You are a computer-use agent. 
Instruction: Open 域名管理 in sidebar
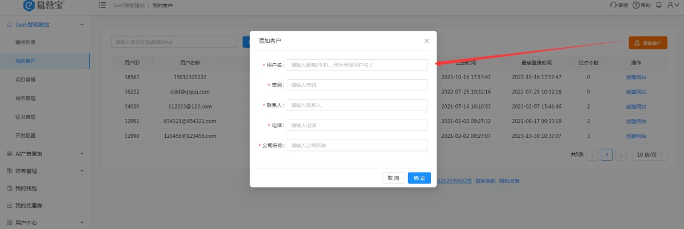[26, 99]
